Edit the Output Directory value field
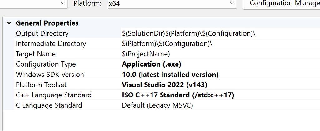This screenshot has height=131, width=320. [189, 33]
